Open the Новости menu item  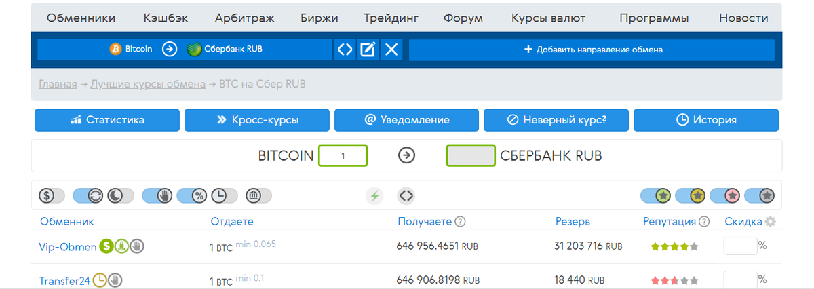743,18
